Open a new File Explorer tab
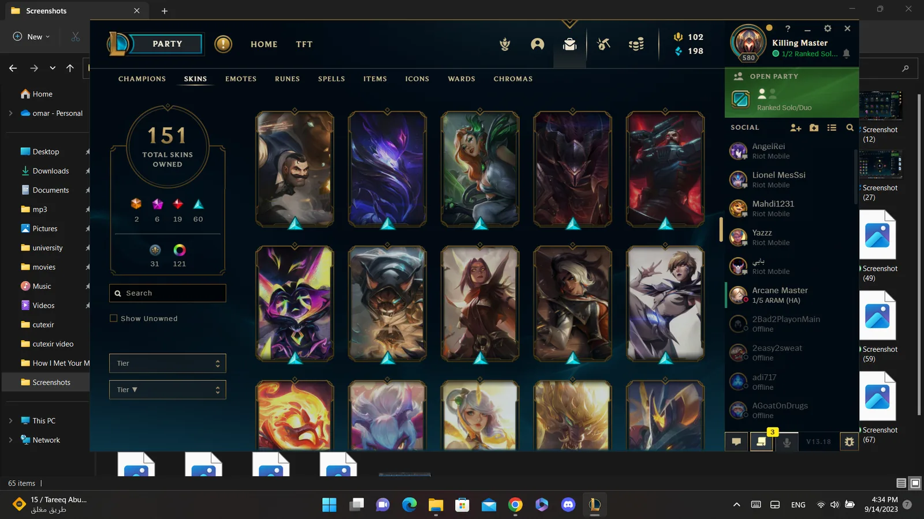Viewport: 924px width, 519px height. pos(165,11)
